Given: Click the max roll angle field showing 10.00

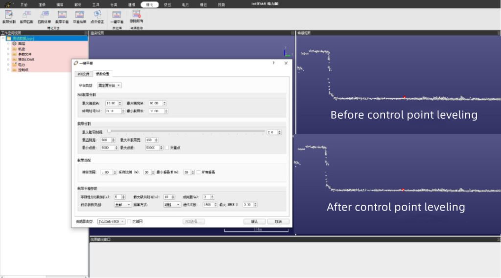Looking at the screenshot, I should pos(114,104).
